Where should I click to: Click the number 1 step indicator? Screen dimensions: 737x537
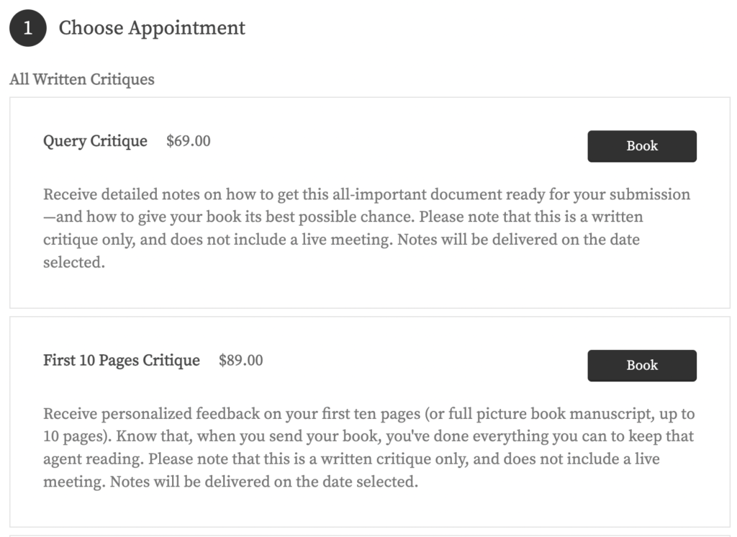(x=27, y=27)
